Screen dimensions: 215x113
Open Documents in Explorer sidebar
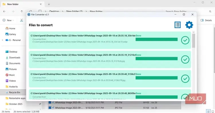tap(13, 63)
